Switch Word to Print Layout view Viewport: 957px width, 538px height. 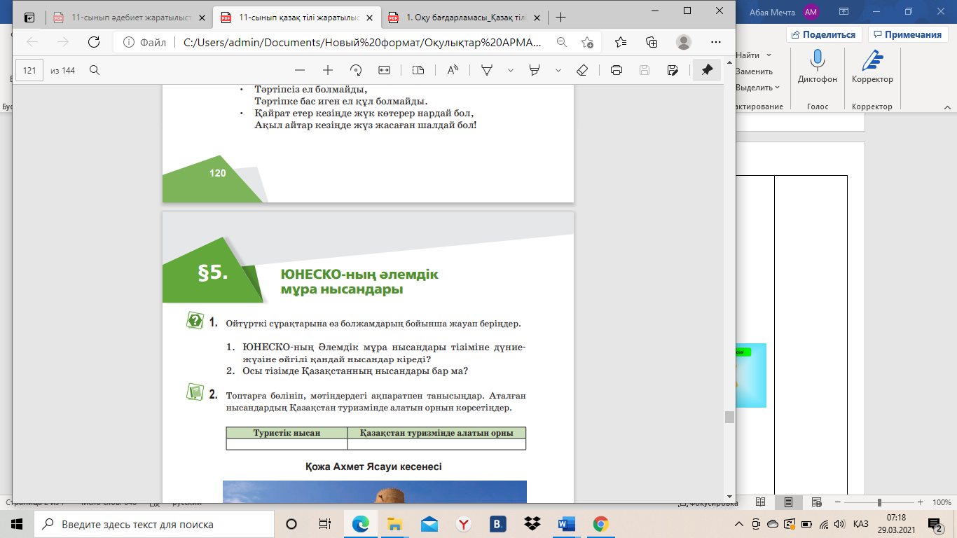(x=788, y=502)
